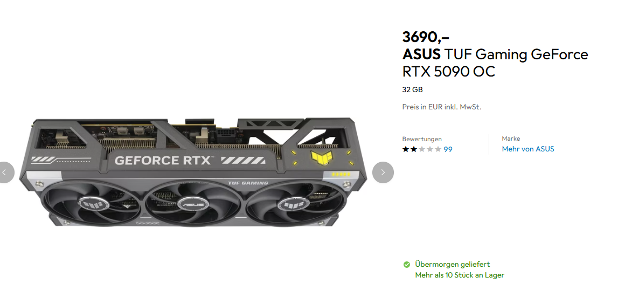Image resolution: width=618 pixels, height=284 pixels.
Task: Click 'Übermorgen geliefert' delivery info
Action: point(453,264)
